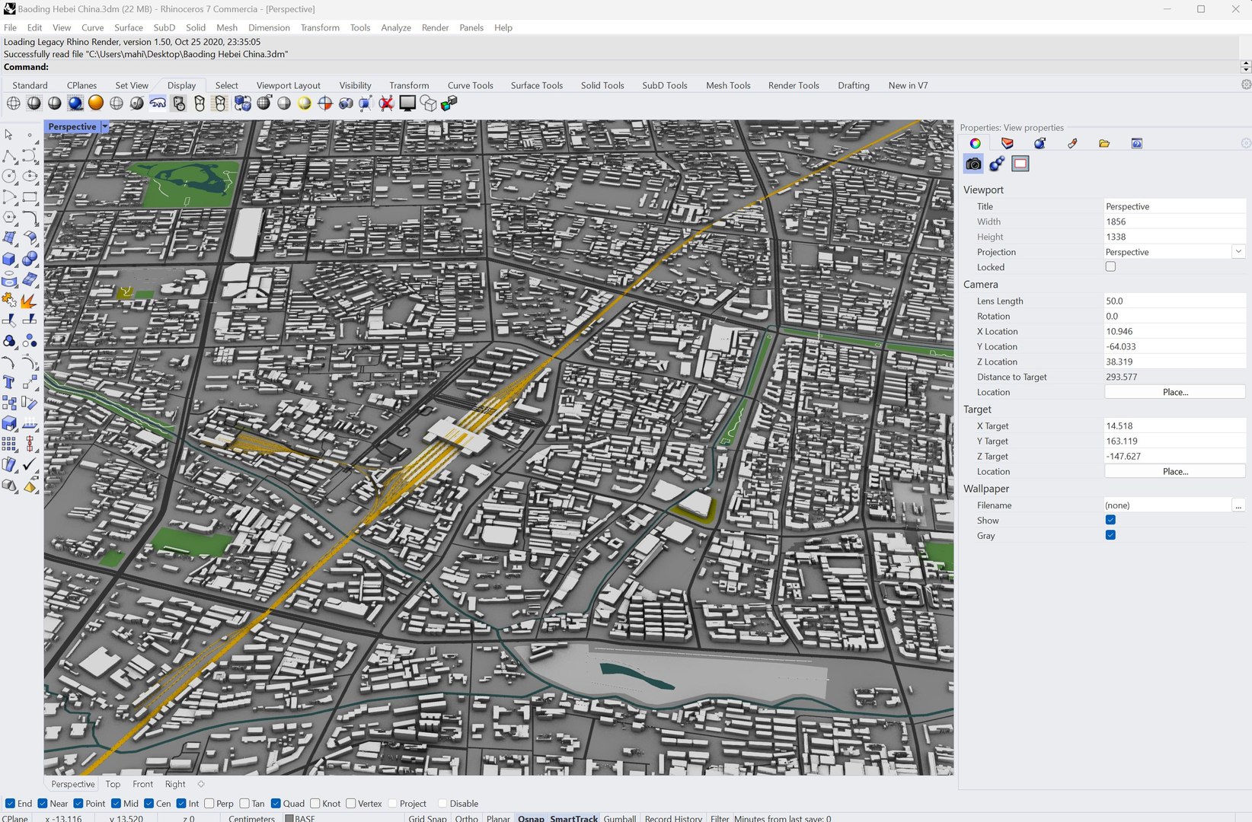Choose the Text object tool
The width and height of the screenshot is (1252, 822).
point(9,382)
